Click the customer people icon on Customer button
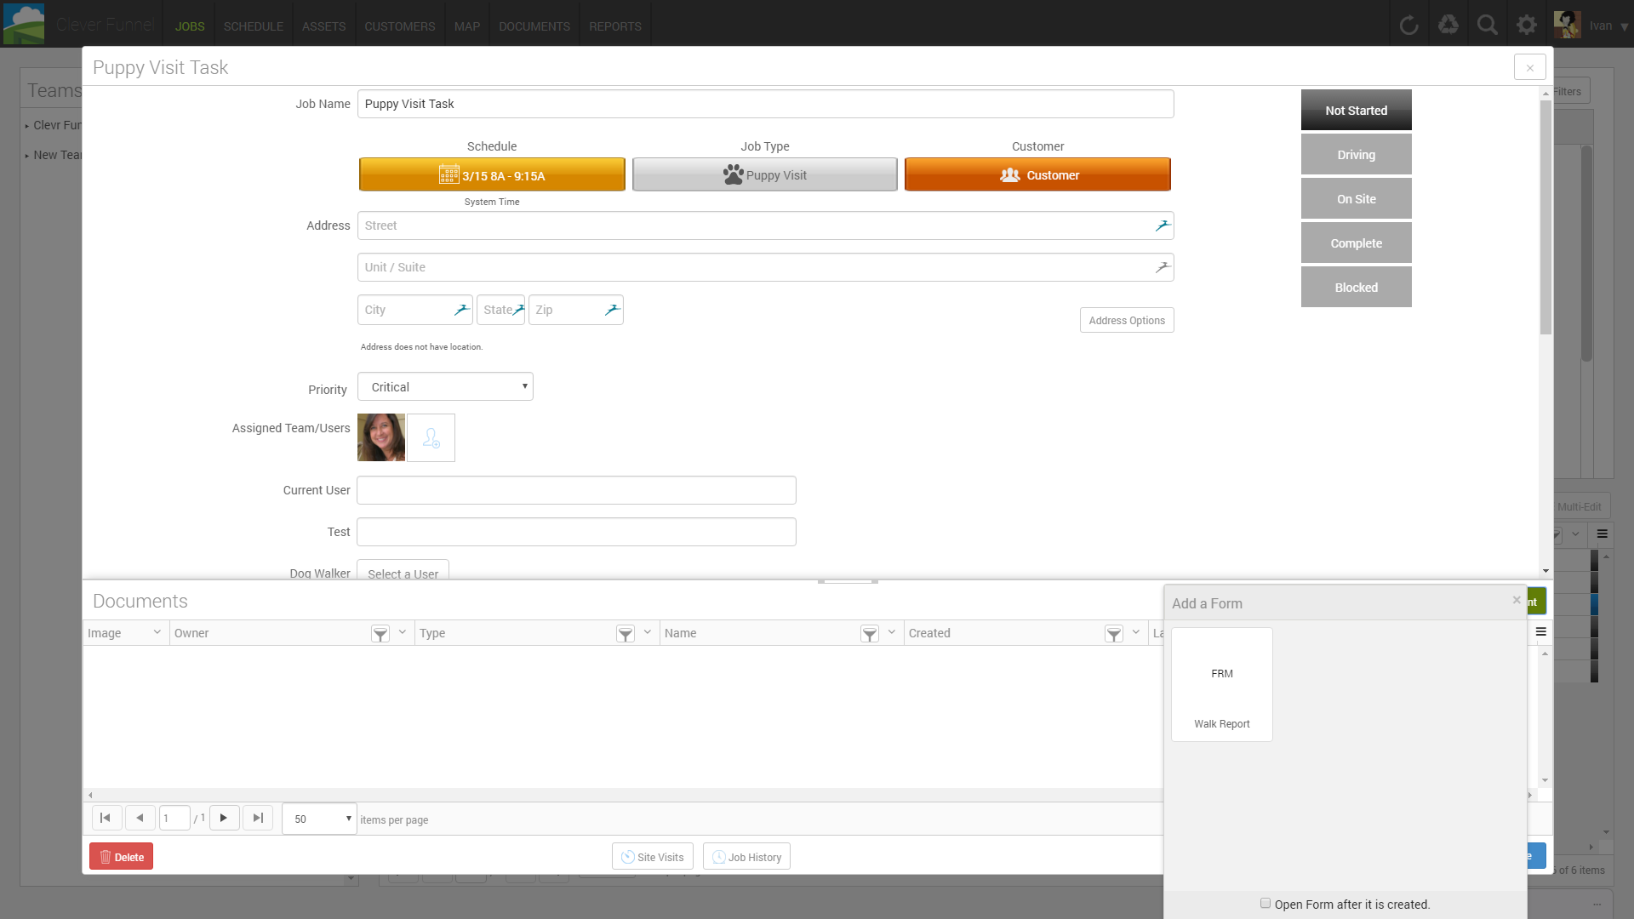1634x919 pixels. (1008, 174)
